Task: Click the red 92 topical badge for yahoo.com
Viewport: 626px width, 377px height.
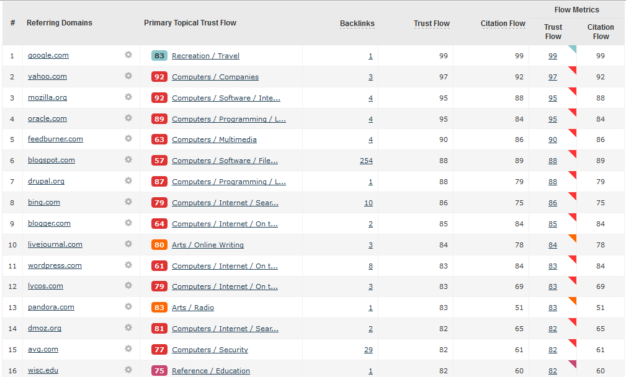Action: tap(159, 77)
